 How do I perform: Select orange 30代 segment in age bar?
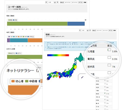(x=35, y=40)
